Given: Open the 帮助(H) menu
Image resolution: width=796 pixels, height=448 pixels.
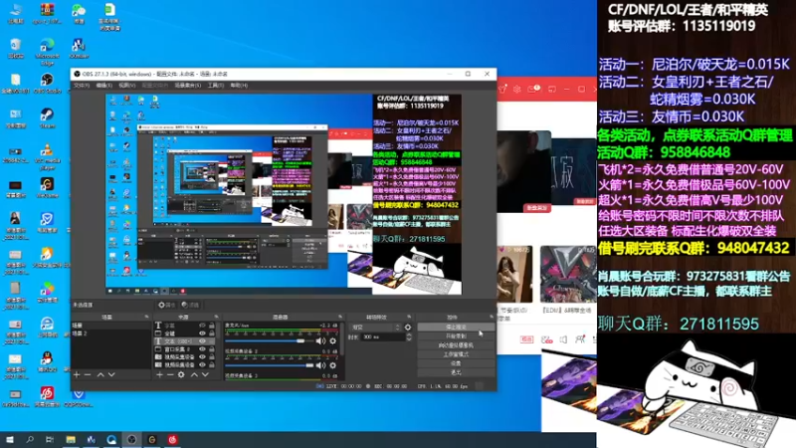Looking at the screenshot, I should pyautogui.click(x=239, y=86).
